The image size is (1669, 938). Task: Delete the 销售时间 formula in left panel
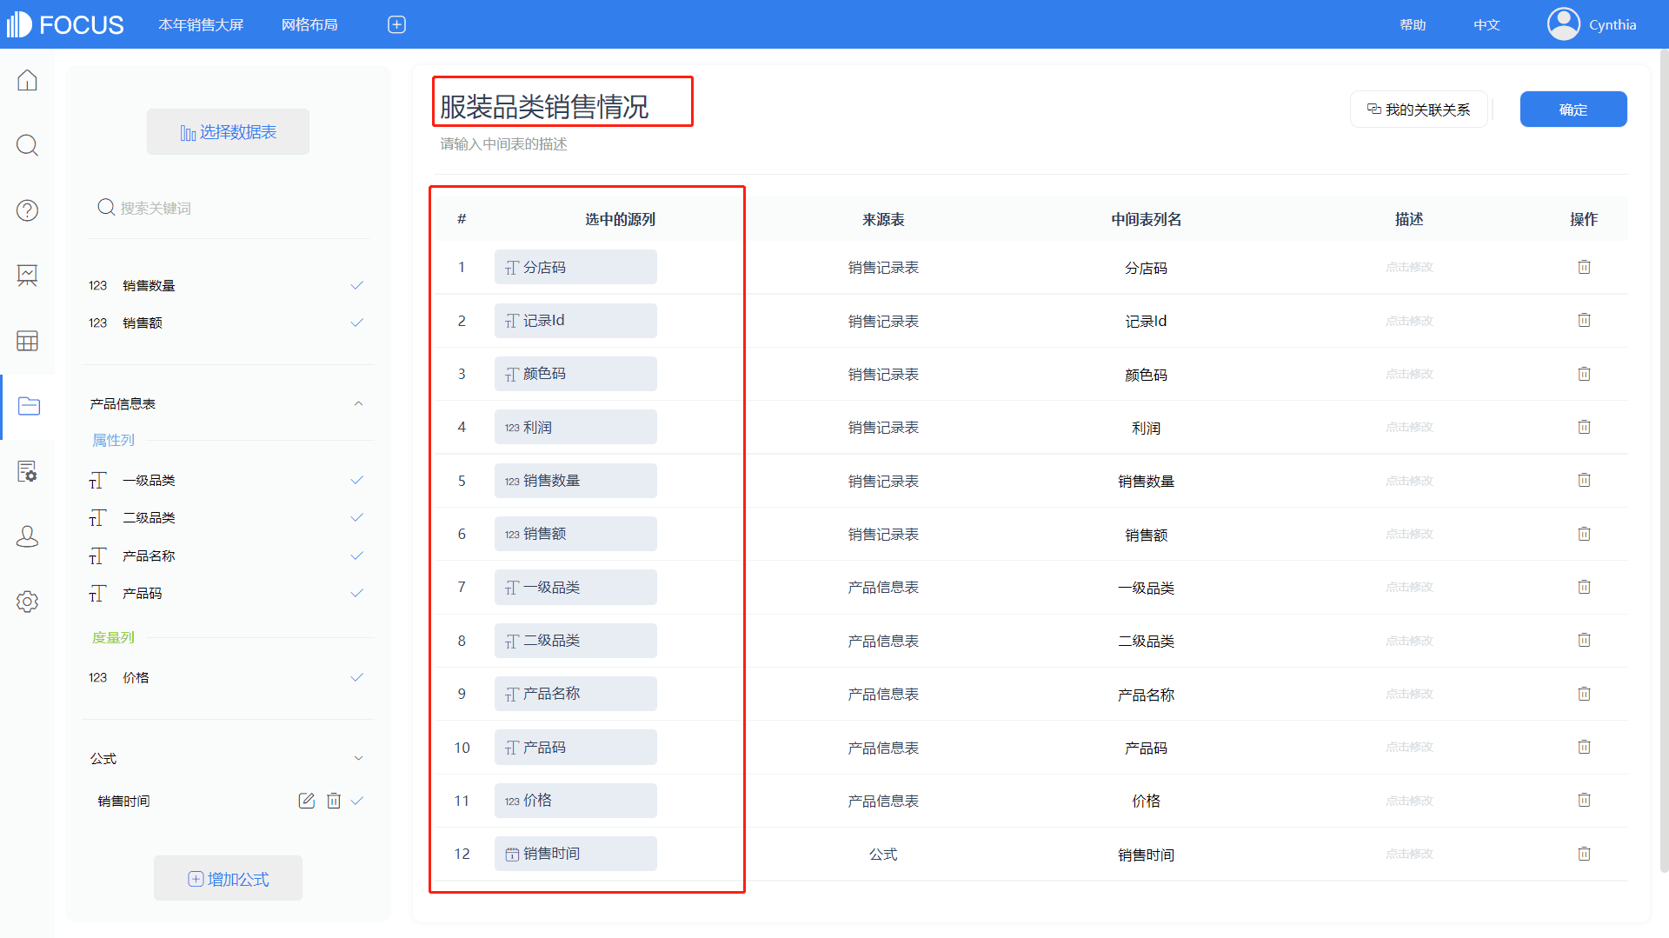tap(333, 801)
